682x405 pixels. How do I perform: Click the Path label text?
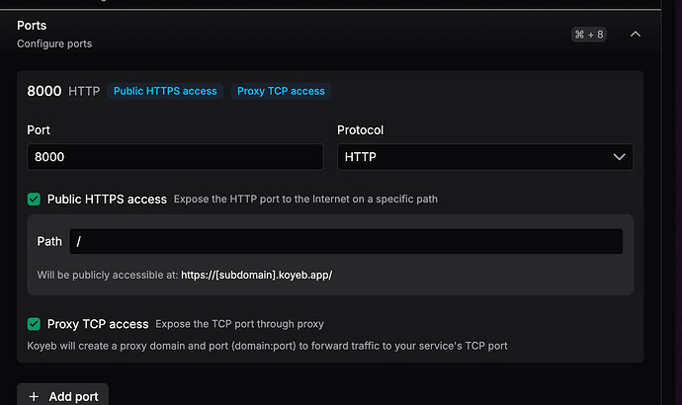[x=49, y=241]
